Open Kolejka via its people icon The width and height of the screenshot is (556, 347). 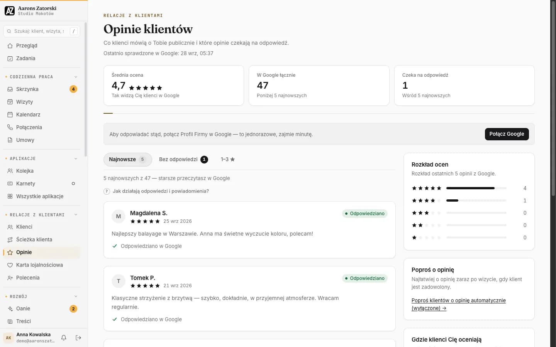point(10,171)
